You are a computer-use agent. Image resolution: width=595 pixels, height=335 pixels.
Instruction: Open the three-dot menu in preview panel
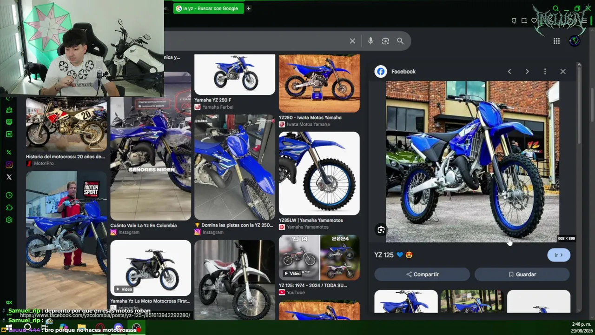pyautogui.click(x=545, y=72)
